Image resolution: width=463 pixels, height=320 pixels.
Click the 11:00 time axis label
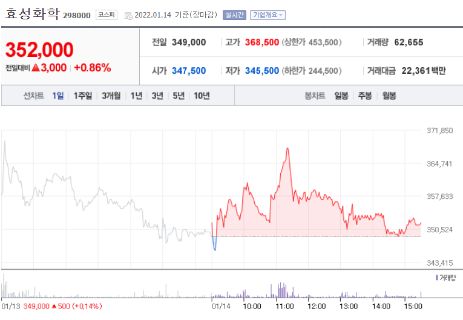pyautogui.click(x=284, y=307)
